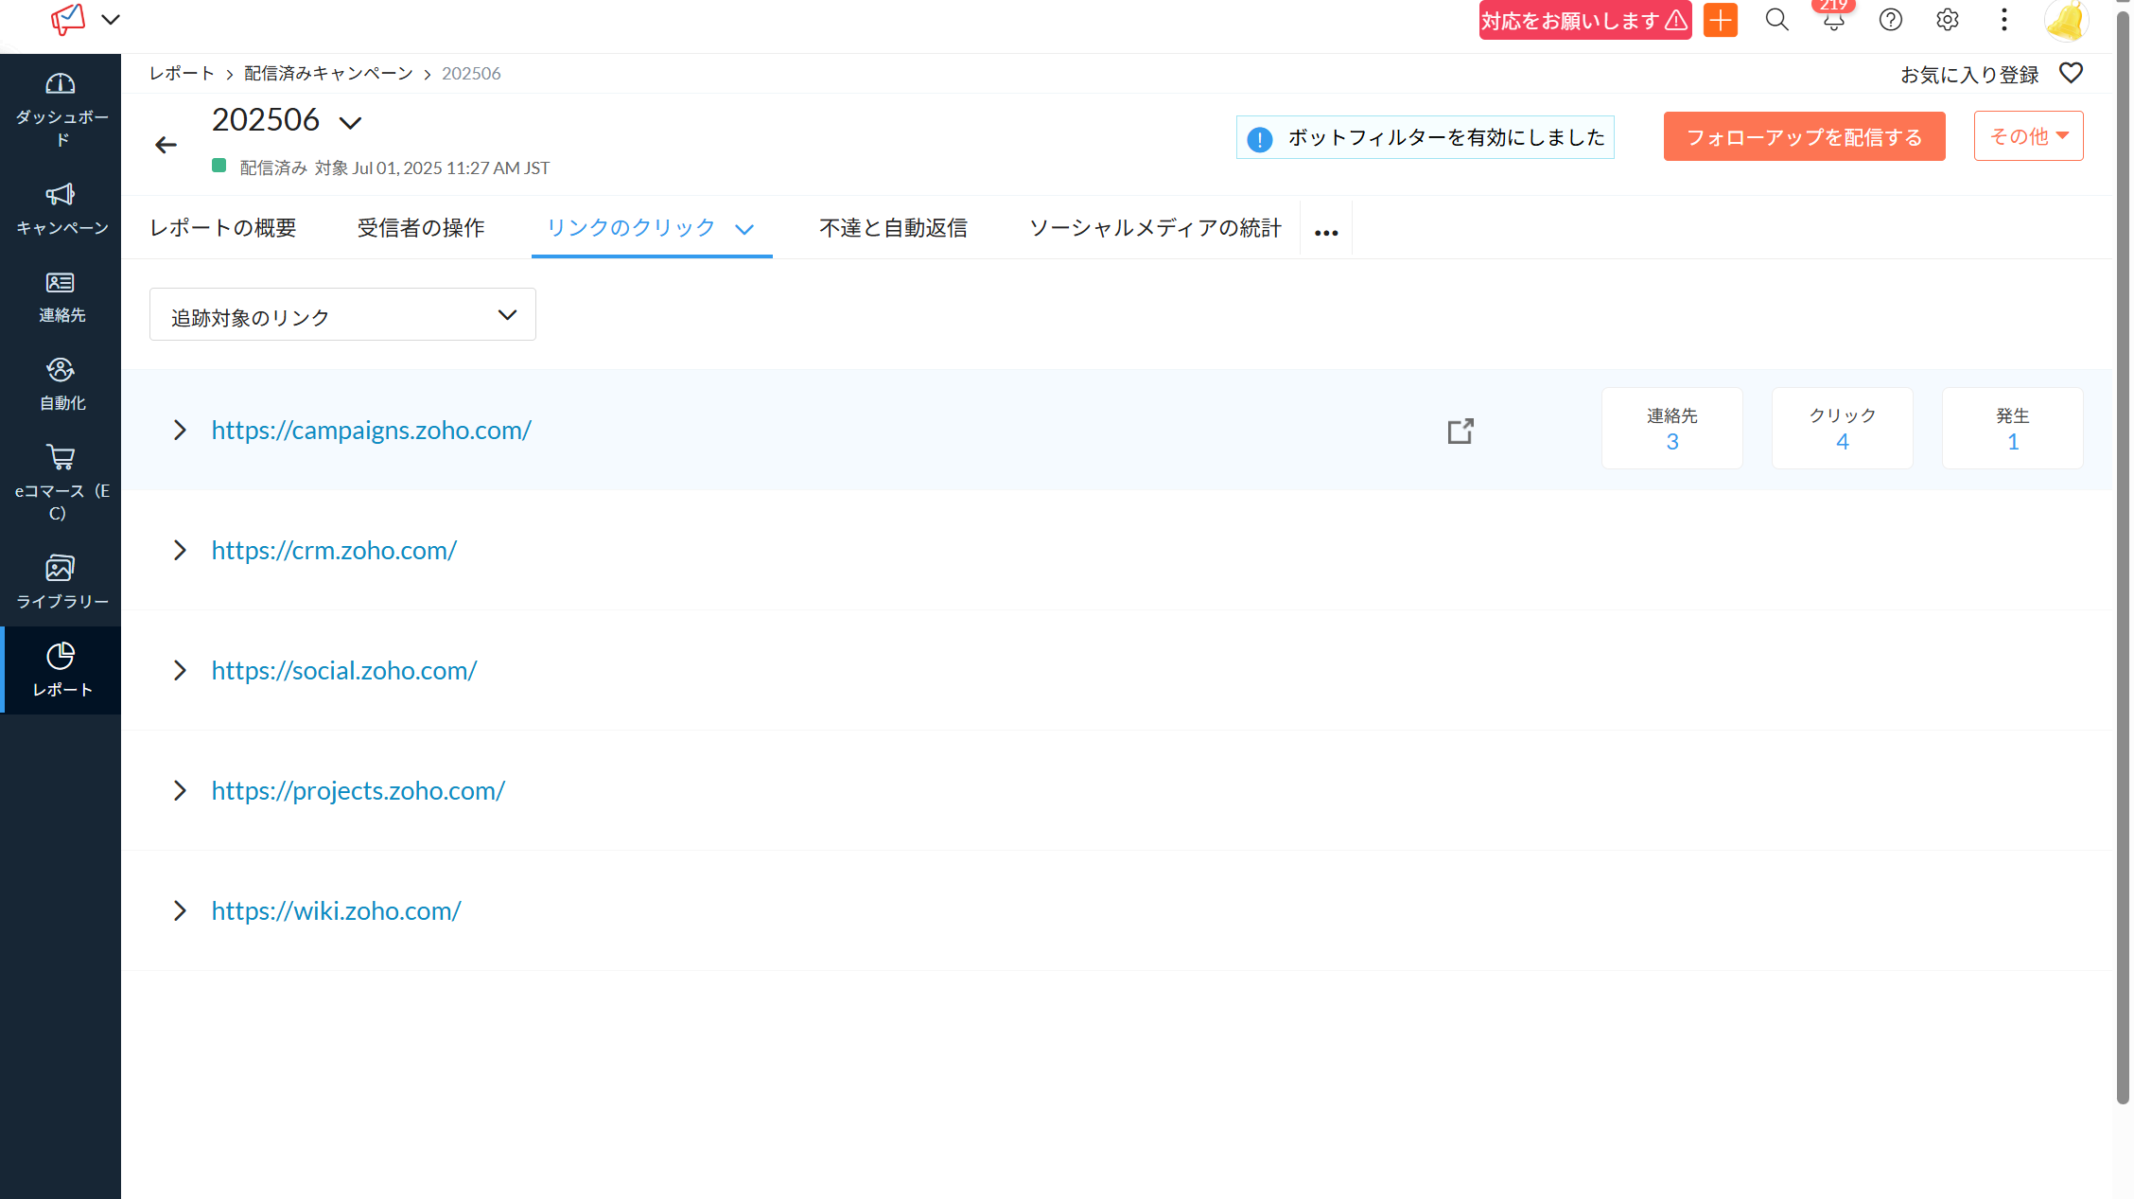Open the 追跡対象のリンク dropdown
This screenshot has height=1199, width=2134.
click(x=342, y=315)
